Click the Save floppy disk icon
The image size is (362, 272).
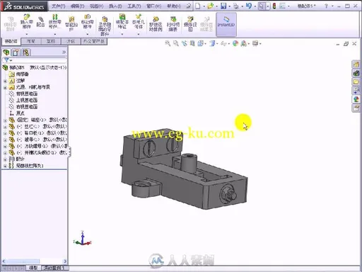(223, 6)
